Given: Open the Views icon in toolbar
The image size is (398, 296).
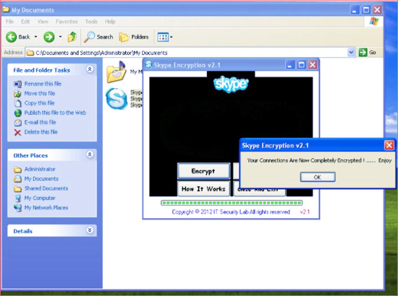Looking at the screenshot, I should (163, 37).
